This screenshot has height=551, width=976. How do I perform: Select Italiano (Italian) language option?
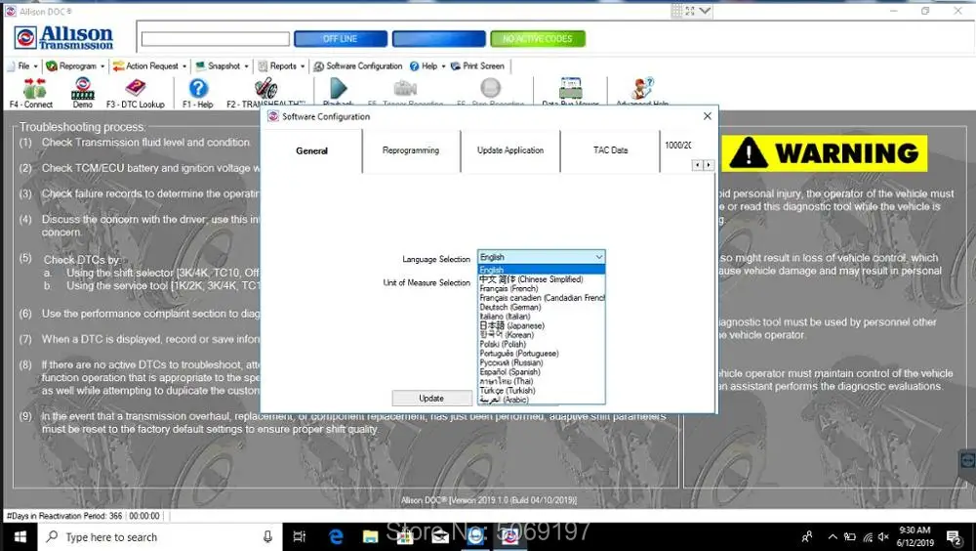click(541, 316)
